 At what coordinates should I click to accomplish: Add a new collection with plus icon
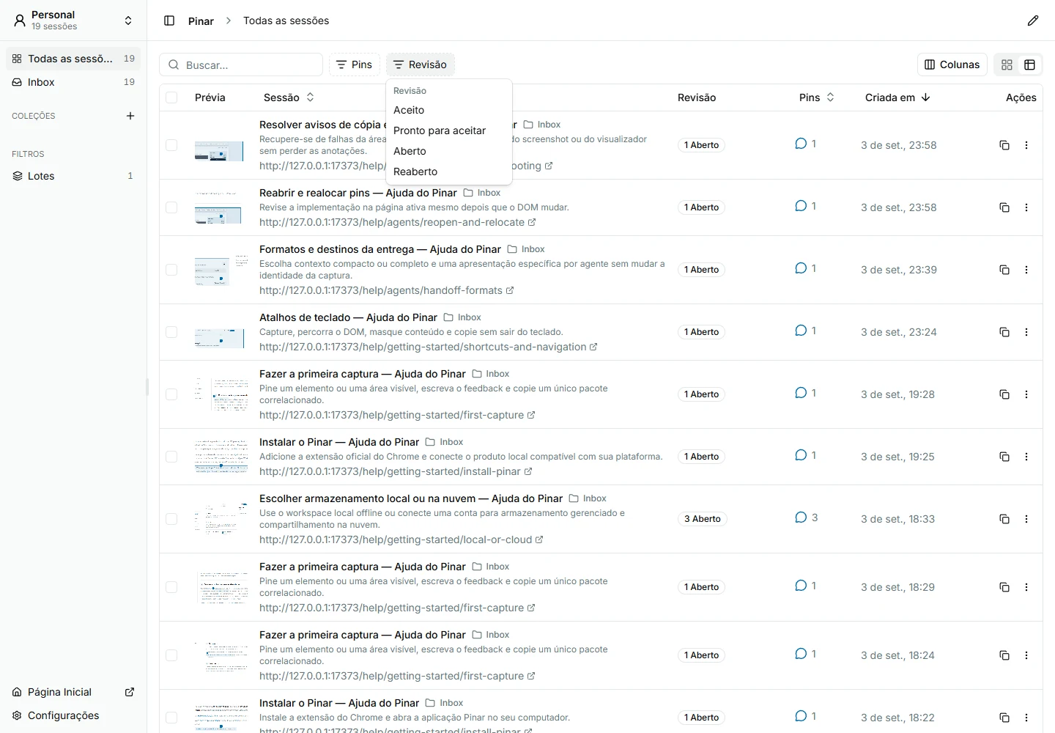[130, 116]
